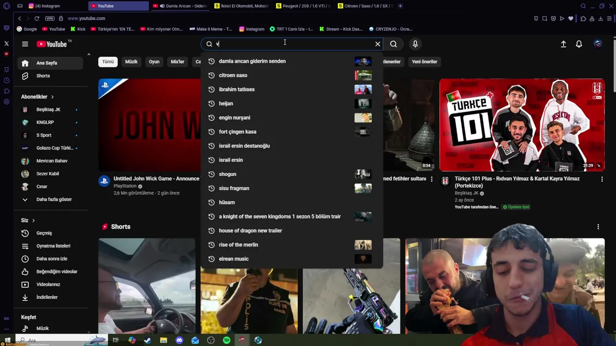Choose suggestion damla arıcan giderim senden
Screen dimensions: 616x346
point(292,61)
